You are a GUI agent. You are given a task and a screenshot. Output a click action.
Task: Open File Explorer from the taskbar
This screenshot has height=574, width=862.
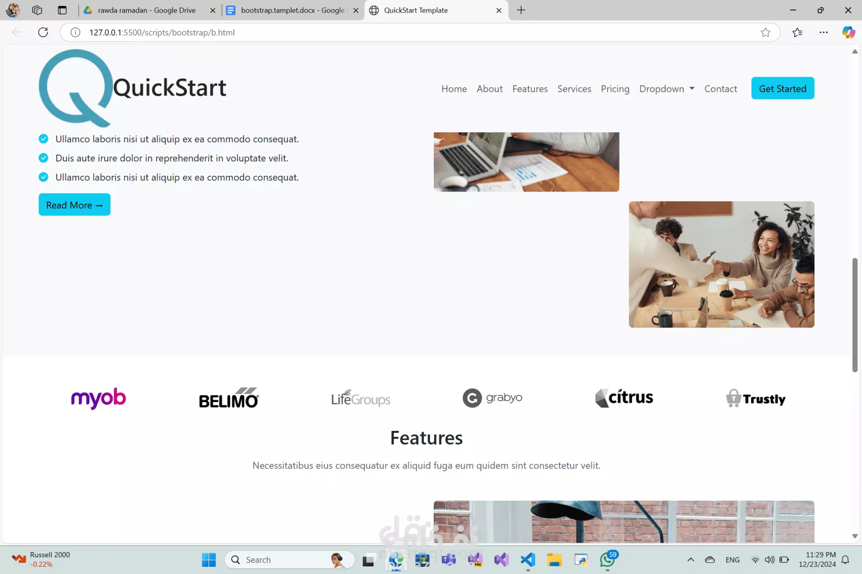[554, 560]
